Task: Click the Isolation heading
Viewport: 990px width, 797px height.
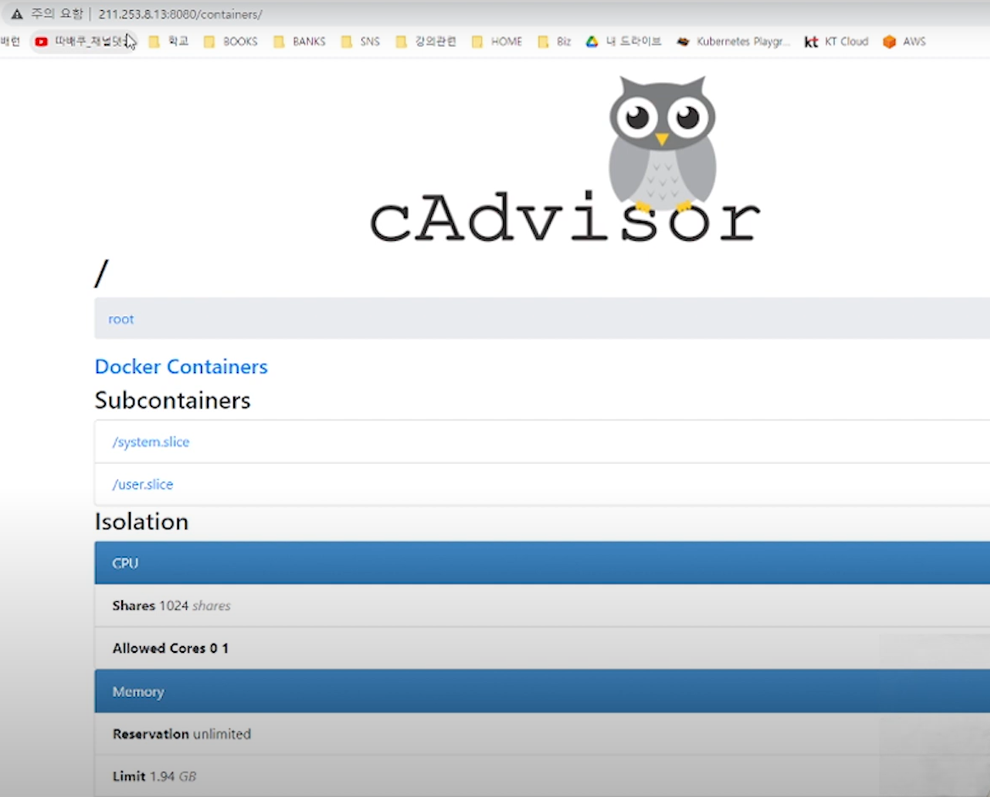Action: (142, 522)
